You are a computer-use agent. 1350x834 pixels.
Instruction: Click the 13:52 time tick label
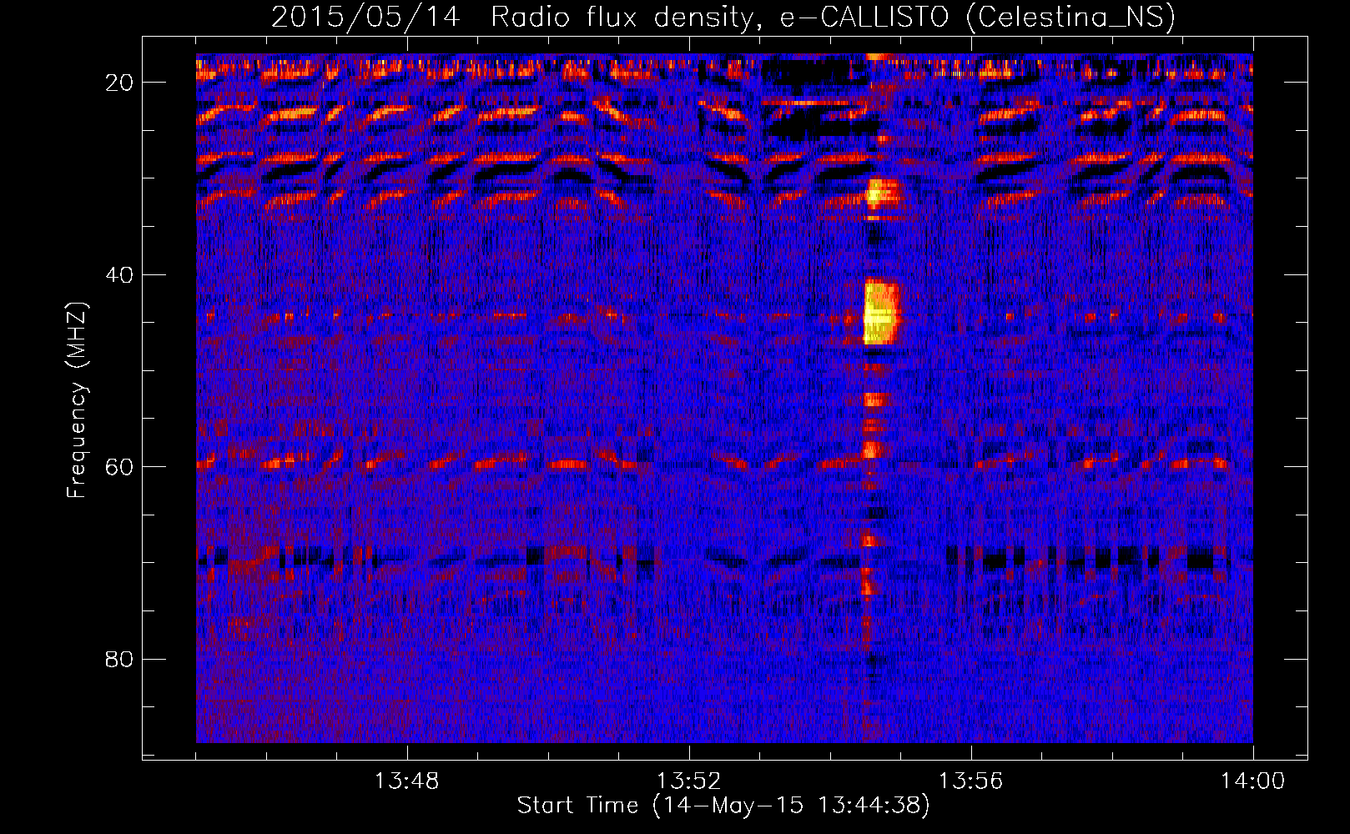point(688,781)
